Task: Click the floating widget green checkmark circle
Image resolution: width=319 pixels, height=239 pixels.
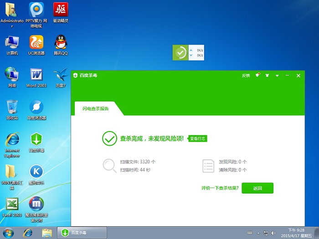Action: [x=180, y=53]
